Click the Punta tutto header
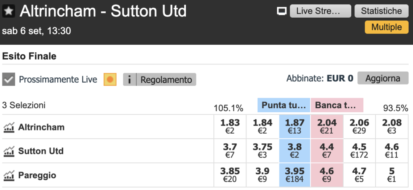 tap(284, 105)
